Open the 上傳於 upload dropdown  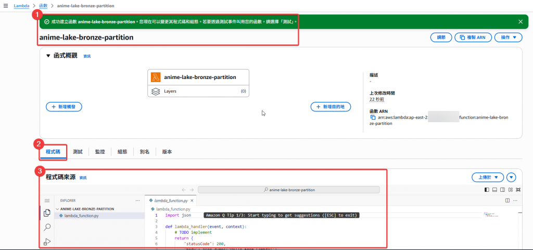coord(488,177)
